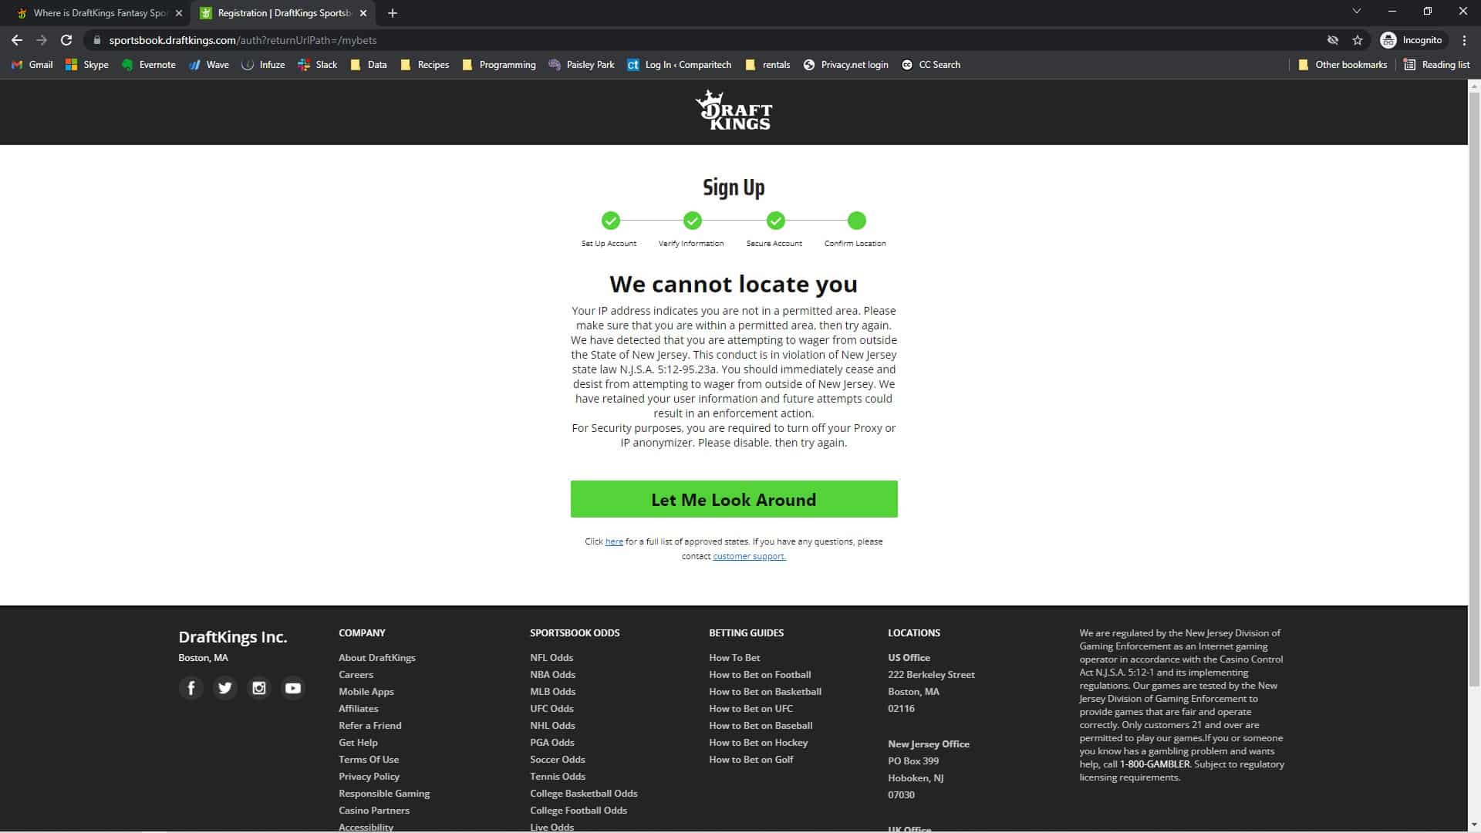Image resolution: width=1481 pixels, height=833 pixels.
Task: Open Responsible Gaming footer link
Action: pyautogui.click(x=384, y=794)
